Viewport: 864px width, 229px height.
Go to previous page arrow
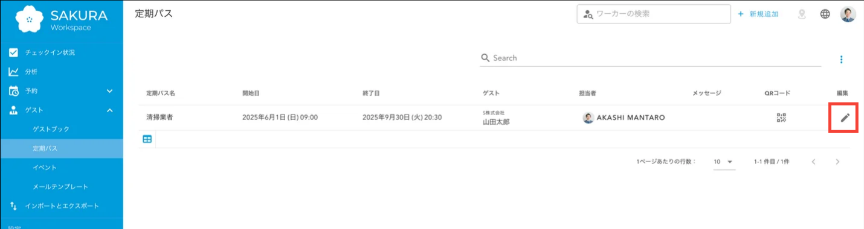(x=814, y=162)
